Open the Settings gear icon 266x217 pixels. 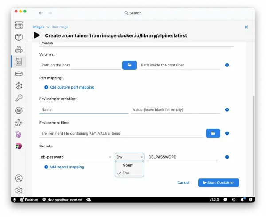pos(19,190)
